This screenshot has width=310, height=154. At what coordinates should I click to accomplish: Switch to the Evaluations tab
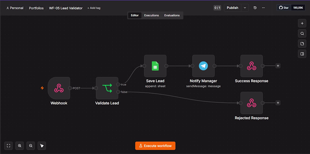172,15
